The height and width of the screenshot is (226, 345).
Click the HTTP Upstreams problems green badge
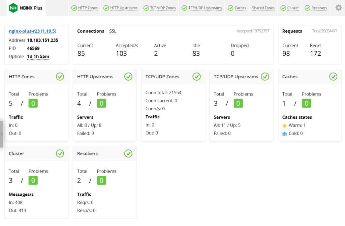point(101,103)
